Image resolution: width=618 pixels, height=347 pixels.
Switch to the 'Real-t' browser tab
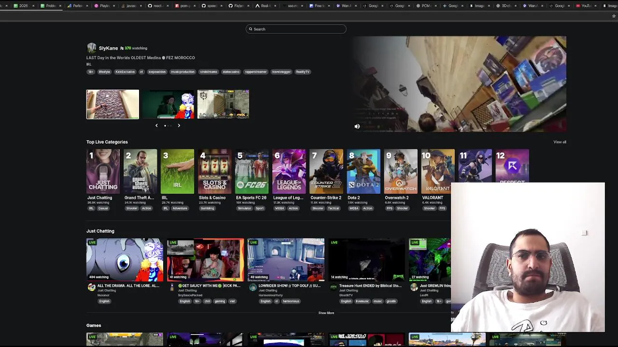click(x=265, y=6)
